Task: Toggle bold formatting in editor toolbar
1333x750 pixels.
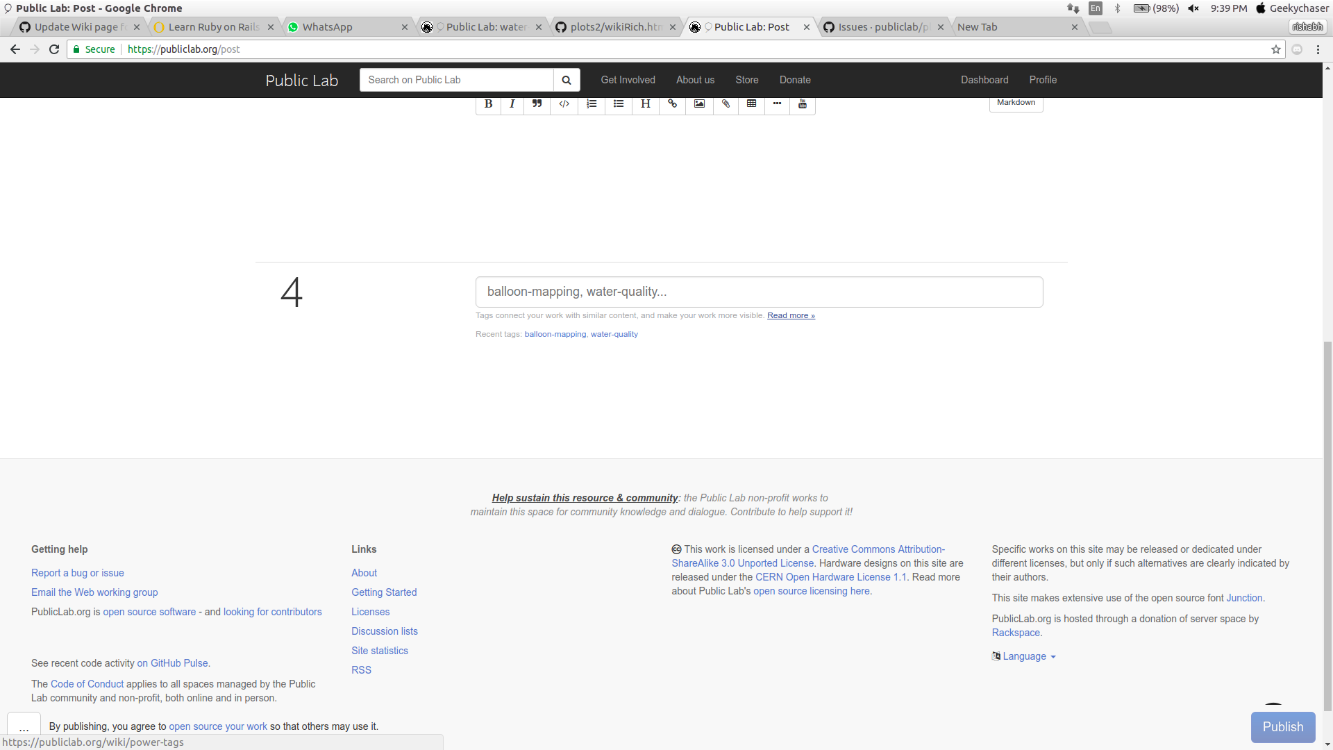Action: 488,103
